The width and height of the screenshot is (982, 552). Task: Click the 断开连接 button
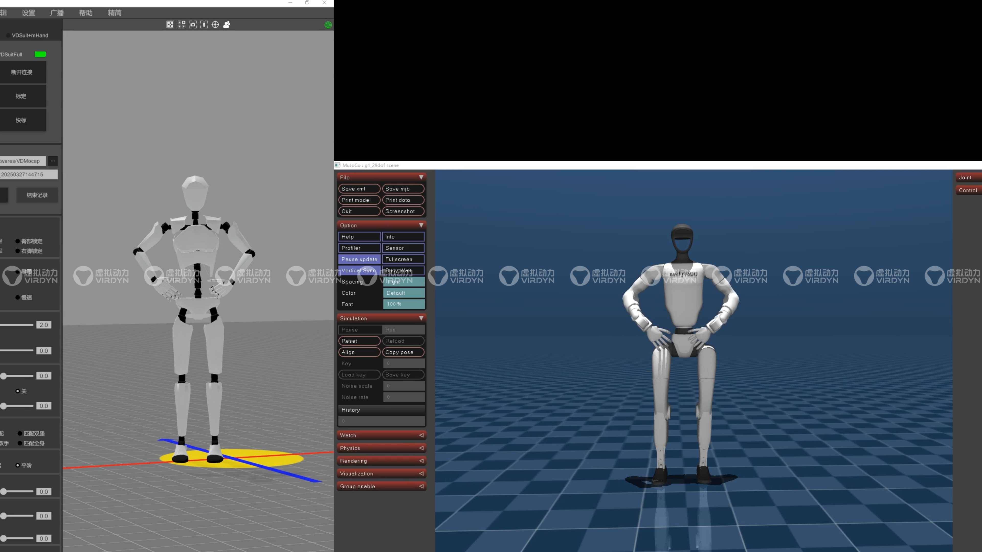pos(22,72)
